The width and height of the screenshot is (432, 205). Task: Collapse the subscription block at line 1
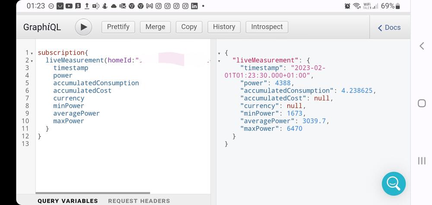tap(32, 53)
